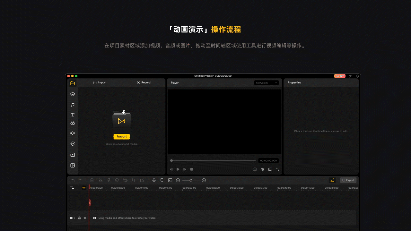
Task: Redo the last action
Action: [80, 180]
